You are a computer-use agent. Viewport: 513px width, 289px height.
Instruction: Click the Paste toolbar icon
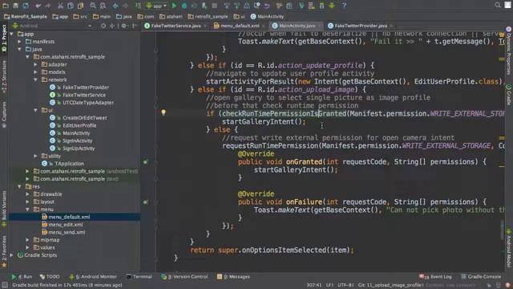tap(80, 6)
